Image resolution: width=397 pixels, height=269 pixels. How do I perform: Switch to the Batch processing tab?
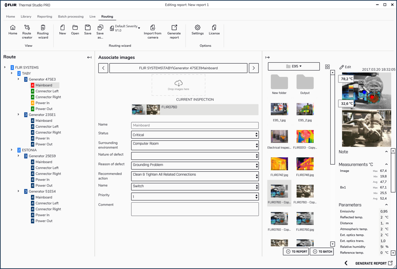coord(71,16)
